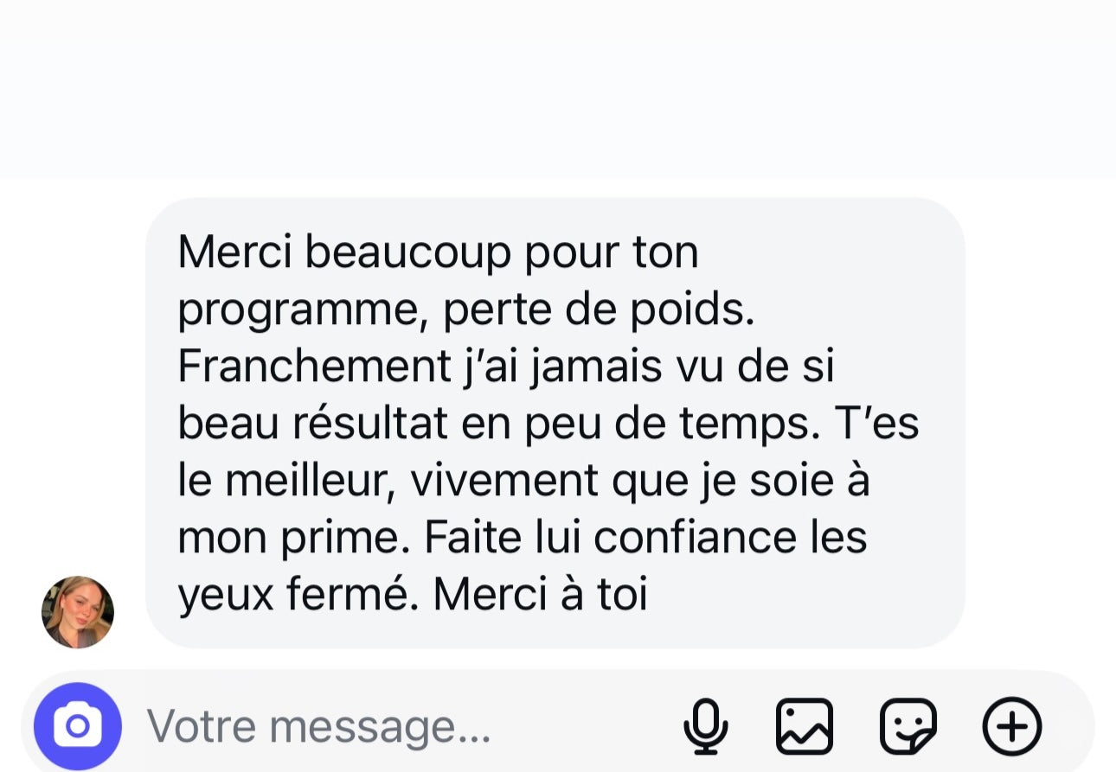The height and width of the screenshot is (772, 1116).
Task: Click the word "Franchement" in the message
Action: [x=310, y=367]
